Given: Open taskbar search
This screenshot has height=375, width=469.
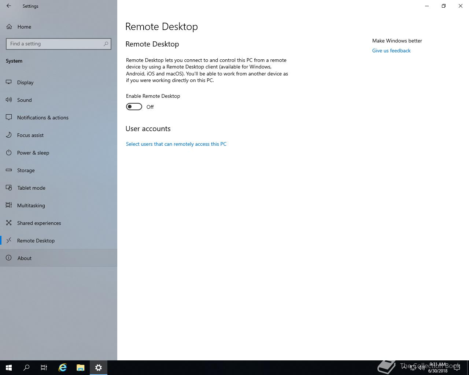Looking at the screenshot, I should [26, 368].
